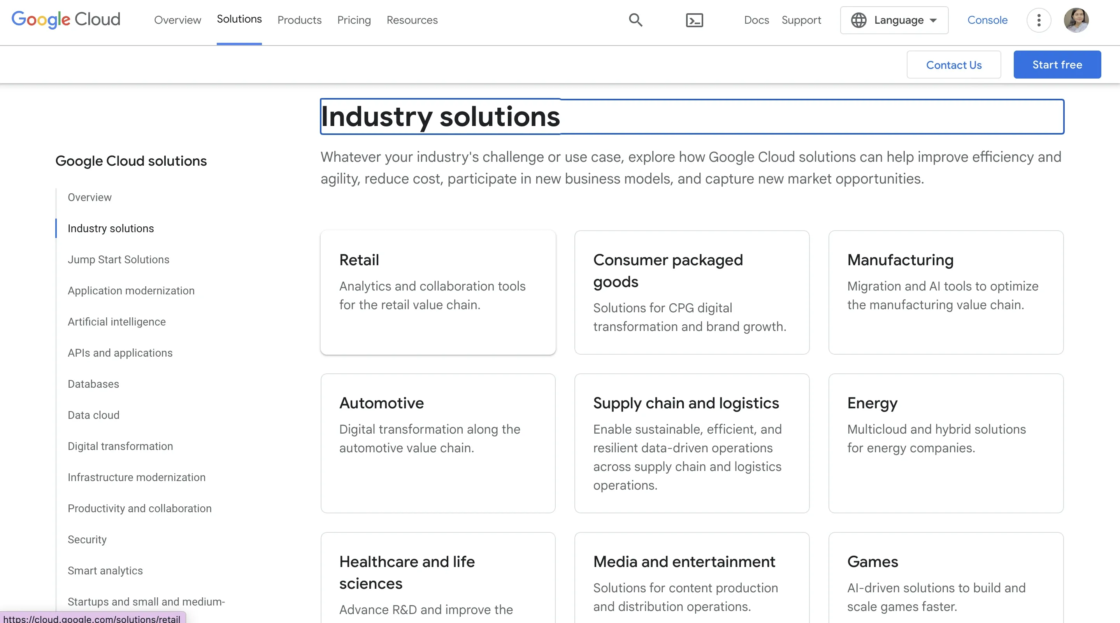Select the Solutions tab in navbar
The height and width of the screenshot is (623, 1120).
tap(239, 19)
